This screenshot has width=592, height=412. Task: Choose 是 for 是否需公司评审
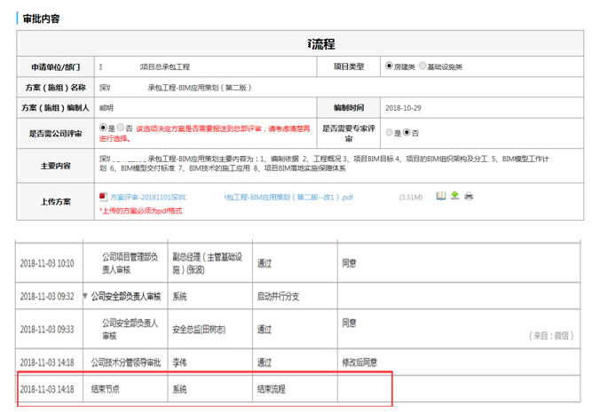103,128
